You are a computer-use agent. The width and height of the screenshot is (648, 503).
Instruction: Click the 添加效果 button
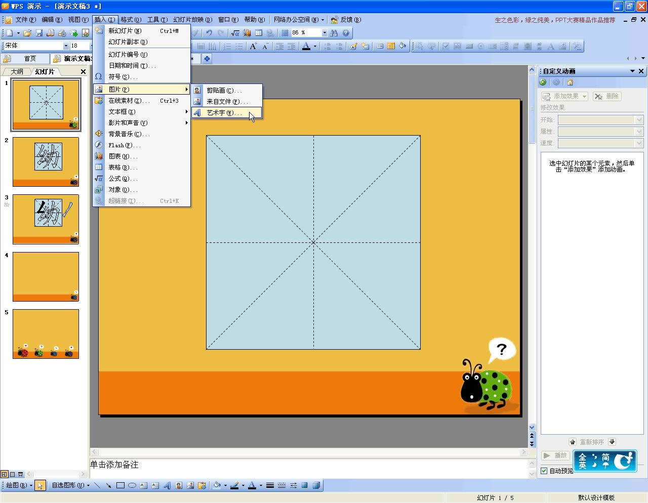pos(564,96)
